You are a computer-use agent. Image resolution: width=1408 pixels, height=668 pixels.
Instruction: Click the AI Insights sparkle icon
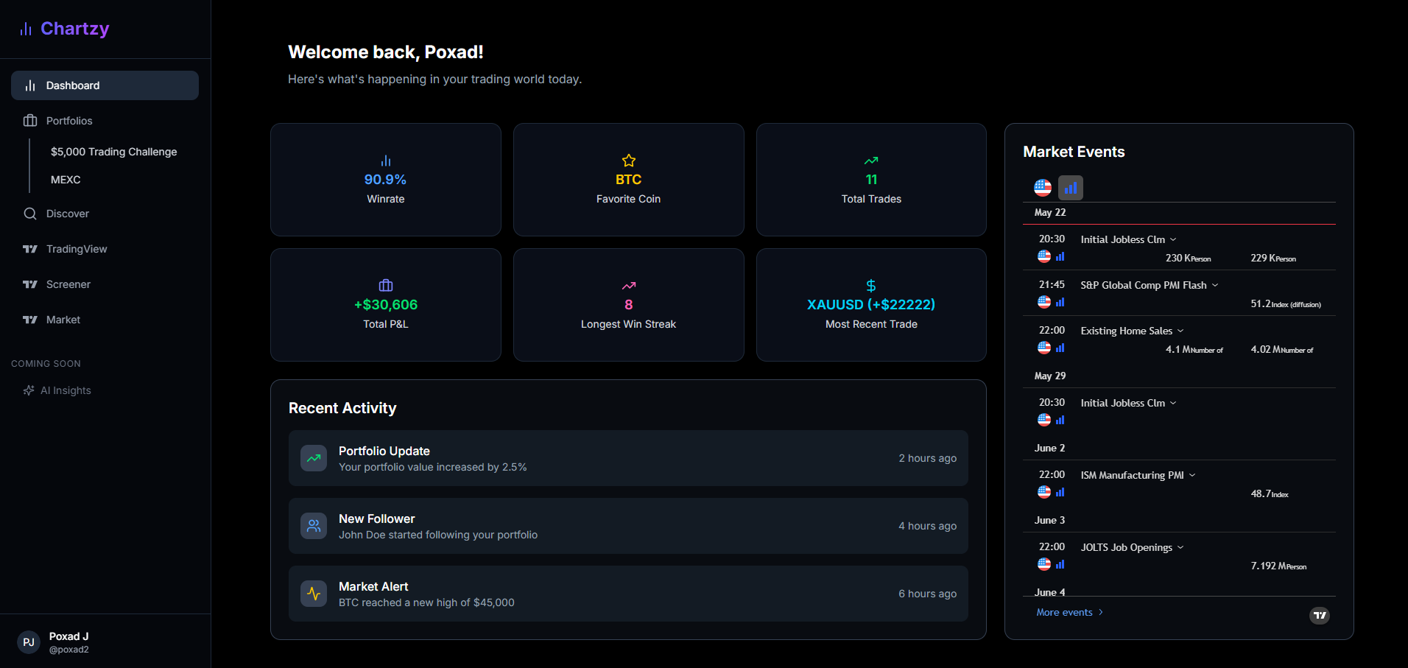(29, 390)
